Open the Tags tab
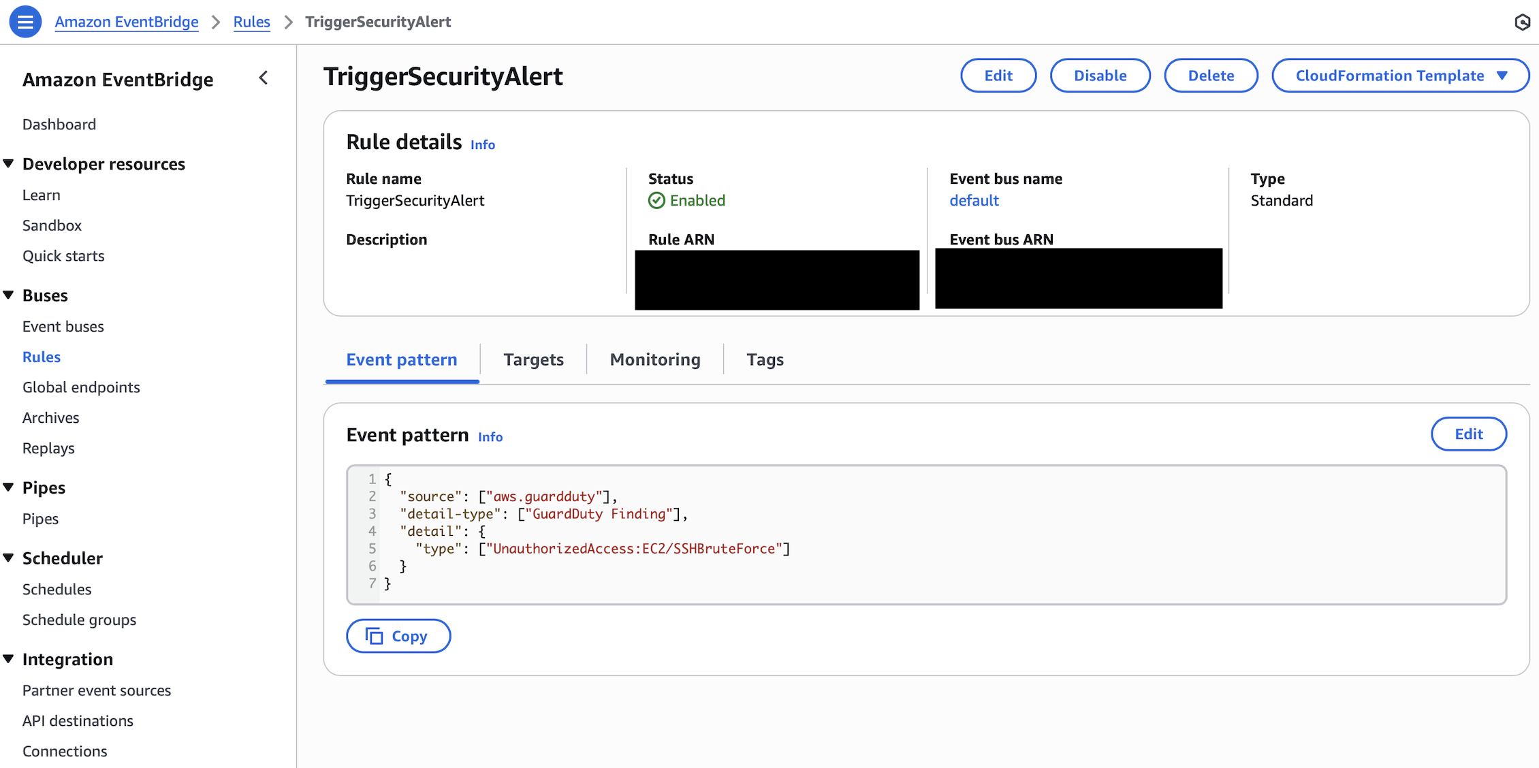The image size is (1539, 768). (765, 359)
